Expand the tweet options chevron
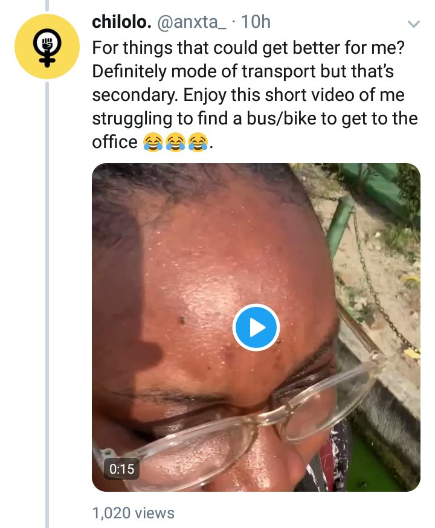This screenshot has height=528, width=435. [414, 24]
